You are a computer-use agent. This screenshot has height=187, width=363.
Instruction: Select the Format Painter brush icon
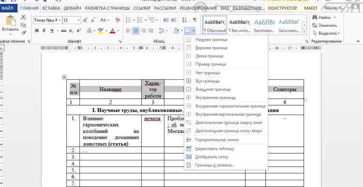[23, 32]
